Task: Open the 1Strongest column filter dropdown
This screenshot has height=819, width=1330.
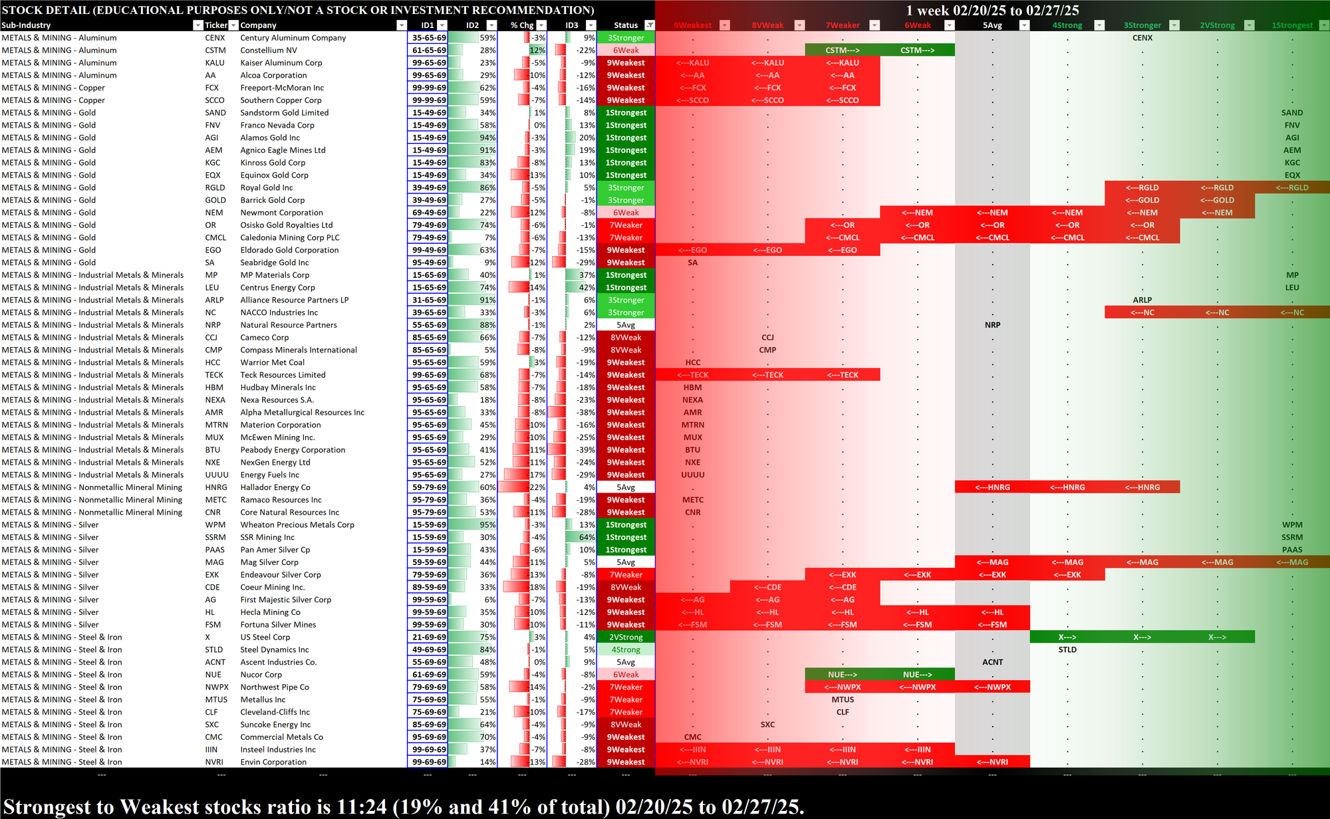Action: coord(1324,25)
